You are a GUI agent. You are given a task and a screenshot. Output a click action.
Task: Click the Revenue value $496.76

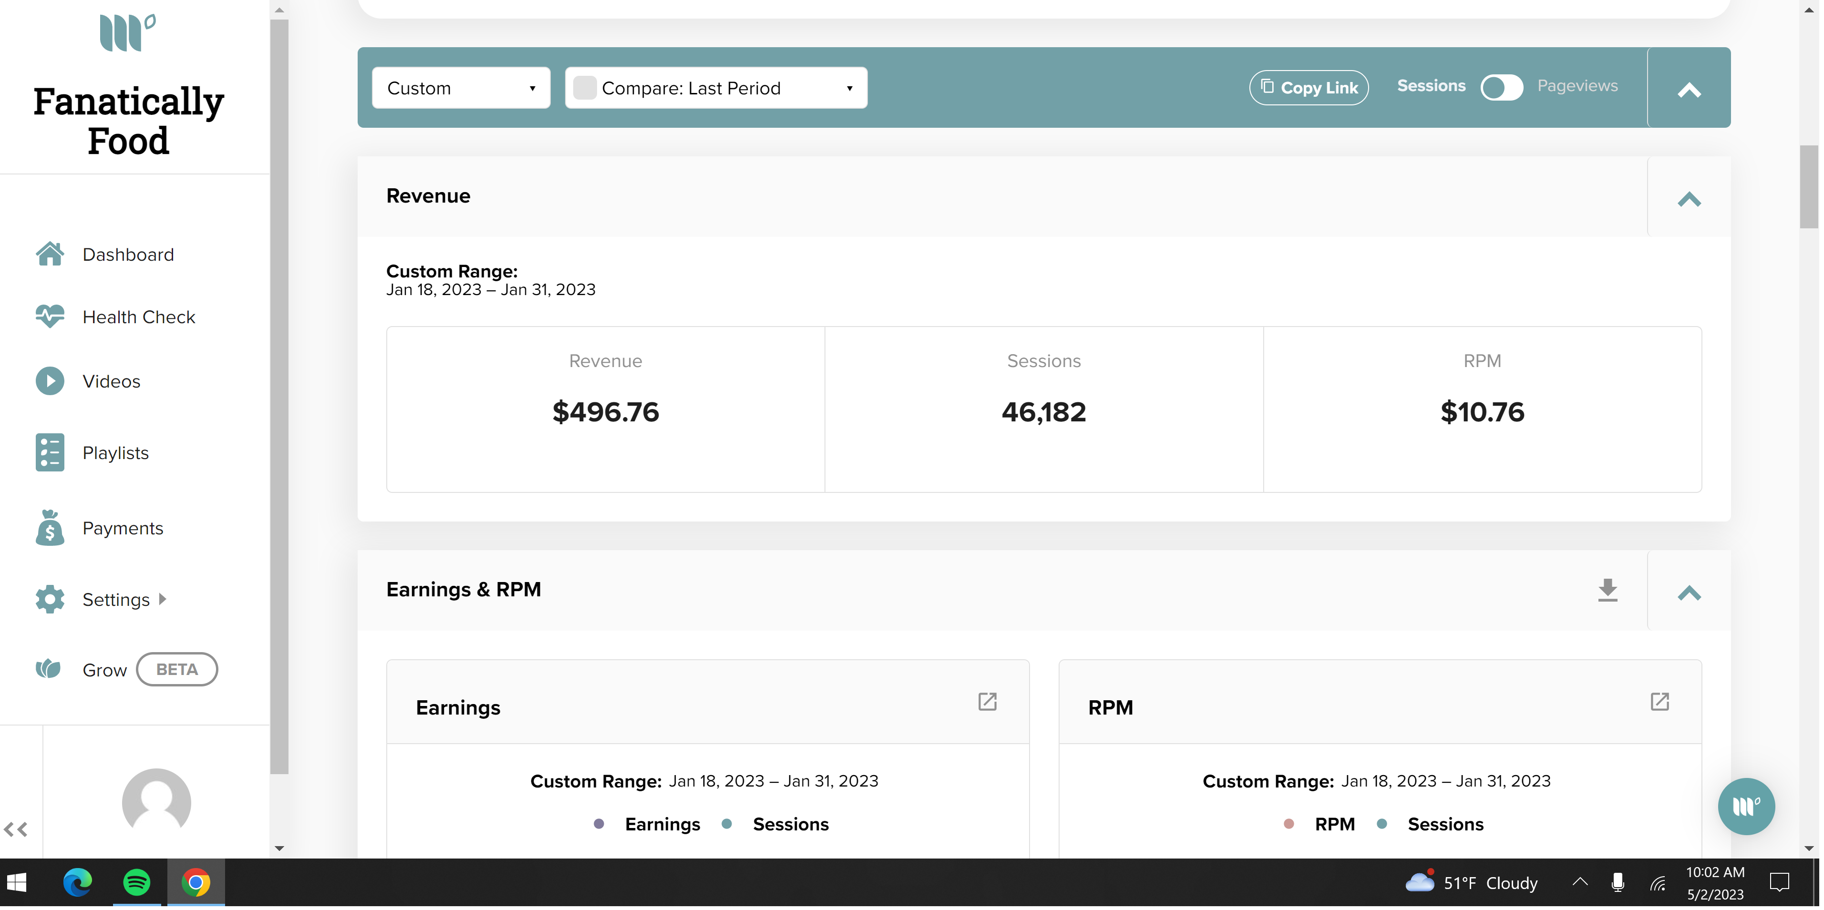tap(606, 412)
